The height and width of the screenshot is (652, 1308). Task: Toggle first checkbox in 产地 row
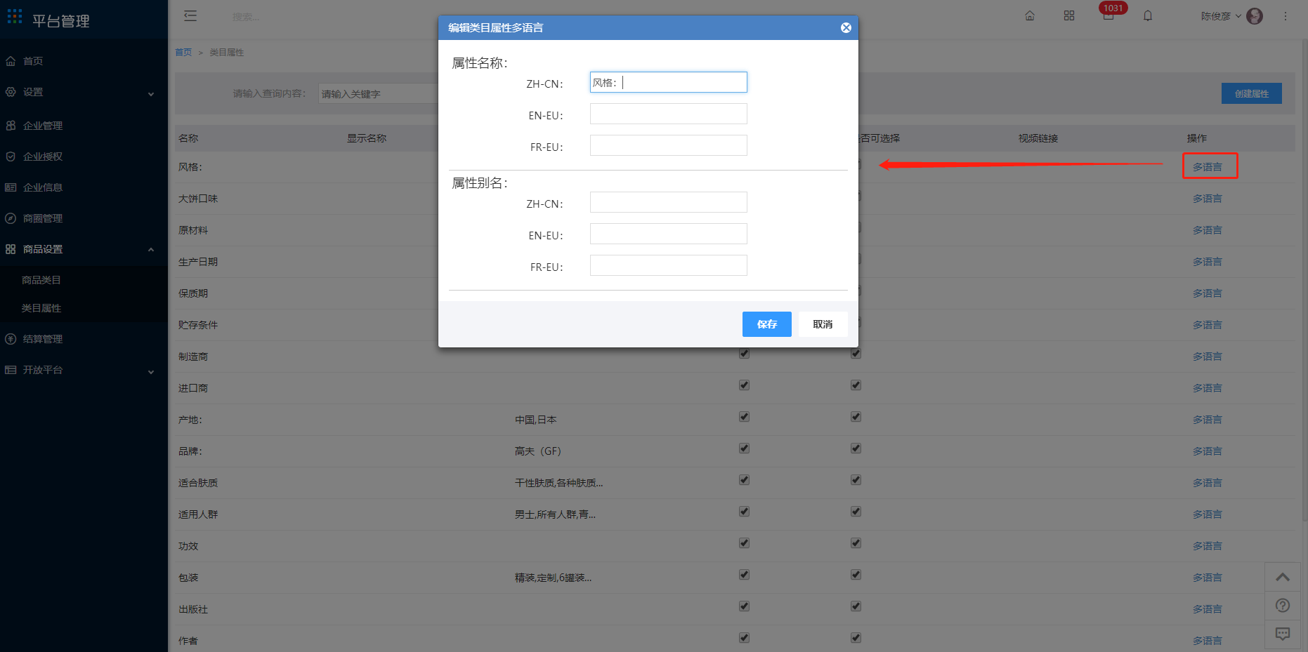click(x=744, y=417)
